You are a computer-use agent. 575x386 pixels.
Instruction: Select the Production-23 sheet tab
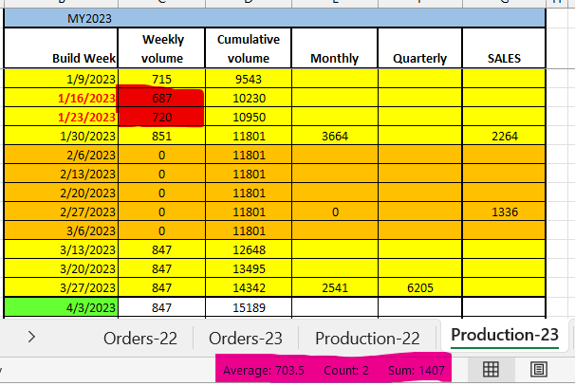503,336
